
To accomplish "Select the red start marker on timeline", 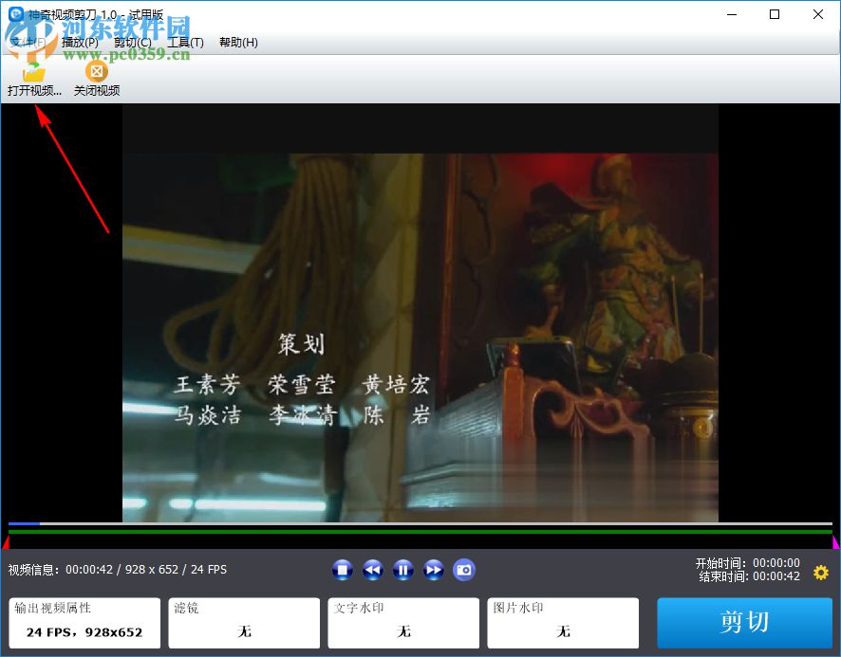I will click(6, 542).
